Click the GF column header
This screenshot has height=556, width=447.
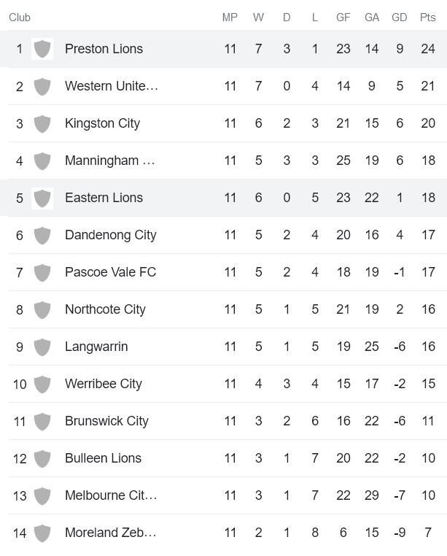(343, 18)
